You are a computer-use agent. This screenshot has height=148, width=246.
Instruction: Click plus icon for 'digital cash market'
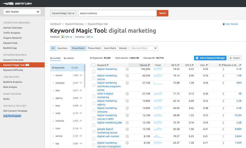click(127, 137)
